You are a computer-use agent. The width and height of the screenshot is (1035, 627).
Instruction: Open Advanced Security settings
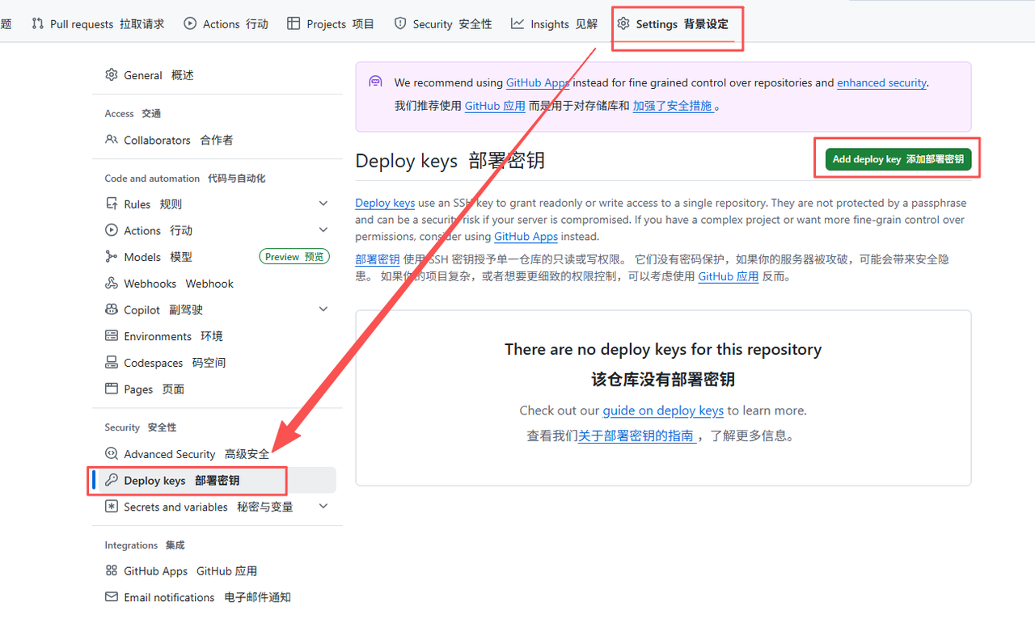coord(214,453)
